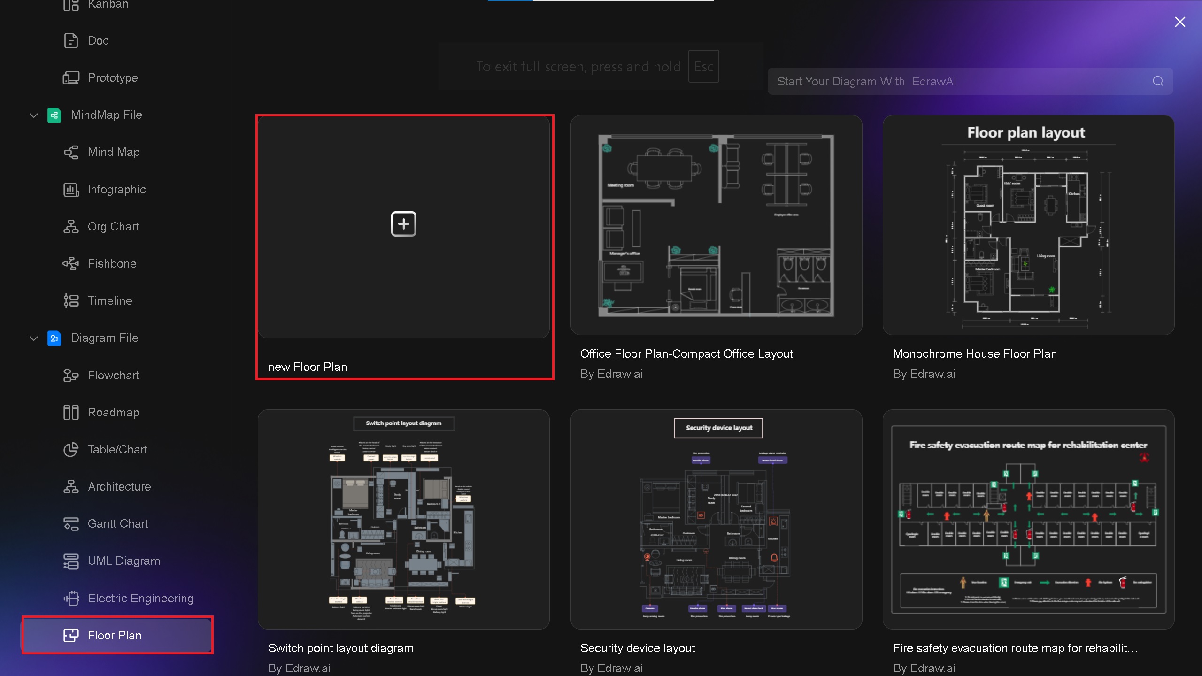Image resolution: width=1202 pixels, height=676 pixels.
Task: Select Prototype in the sidebar
Action: [117, 78]
